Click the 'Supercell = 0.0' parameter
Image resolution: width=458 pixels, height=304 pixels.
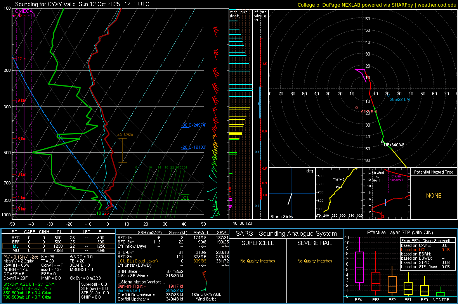coord(94,285)
